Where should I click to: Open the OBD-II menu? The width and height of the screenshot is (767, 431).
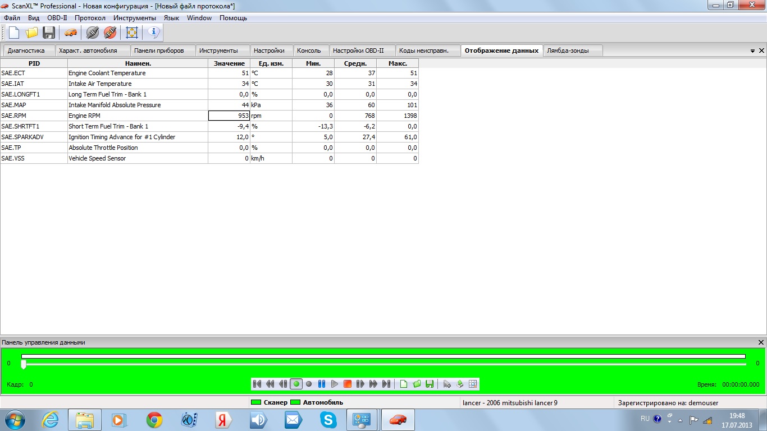[x=57, y=18]
